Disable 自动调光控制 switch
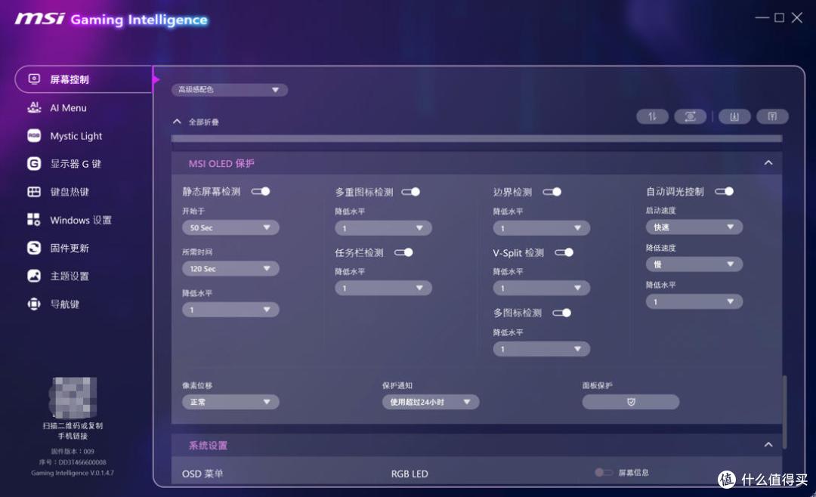Image resolution: width=816 pixels, height=497 pixels. pos(725,191)
